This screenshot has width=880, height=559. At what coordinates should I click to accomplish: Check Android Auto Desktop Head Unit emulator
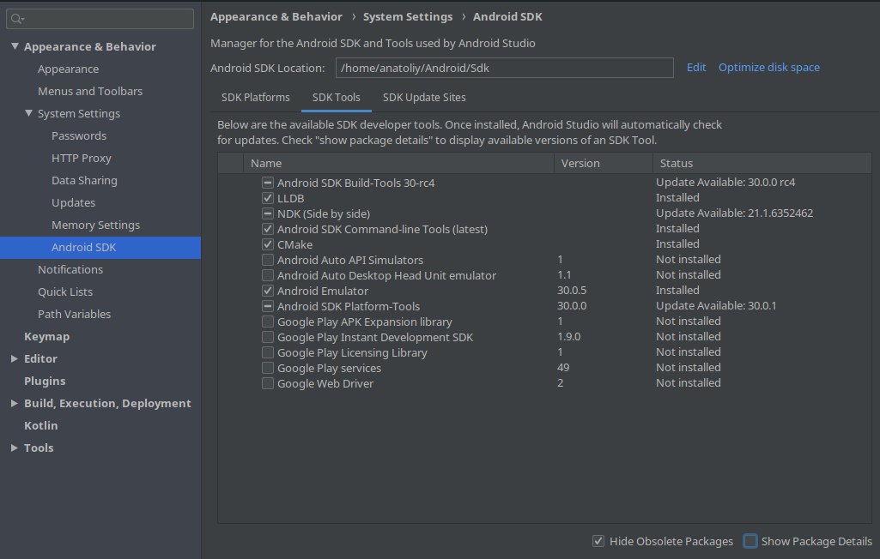click(x=268, y=275)
